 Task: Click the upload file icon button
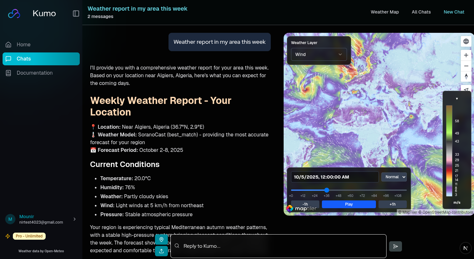(x=161, y=251)
